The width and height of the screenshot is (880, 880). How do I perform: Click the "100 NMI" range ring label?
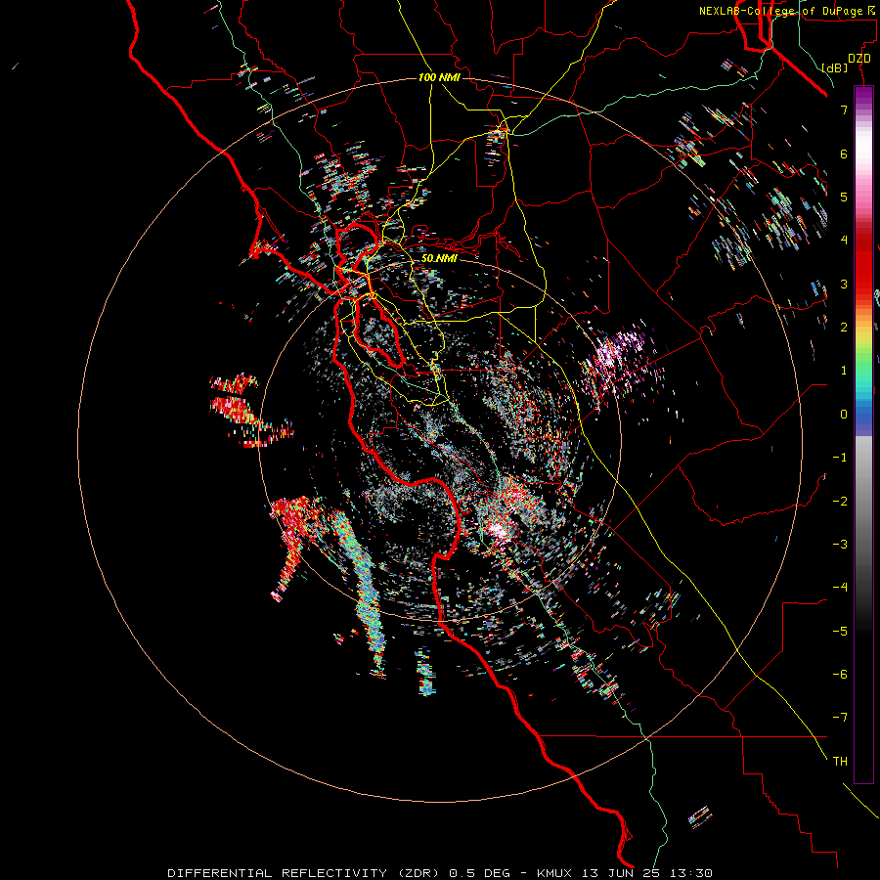tap(439, 77)
